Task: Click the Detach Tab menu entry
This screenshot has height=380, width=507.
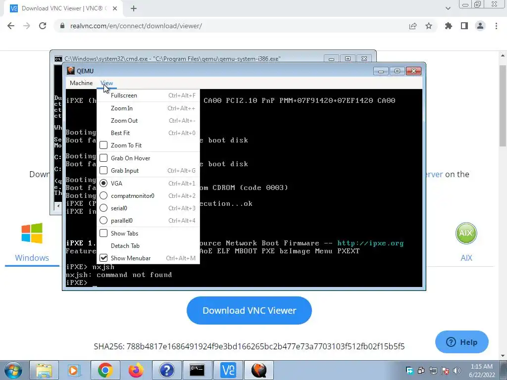Action: point(149,245)
